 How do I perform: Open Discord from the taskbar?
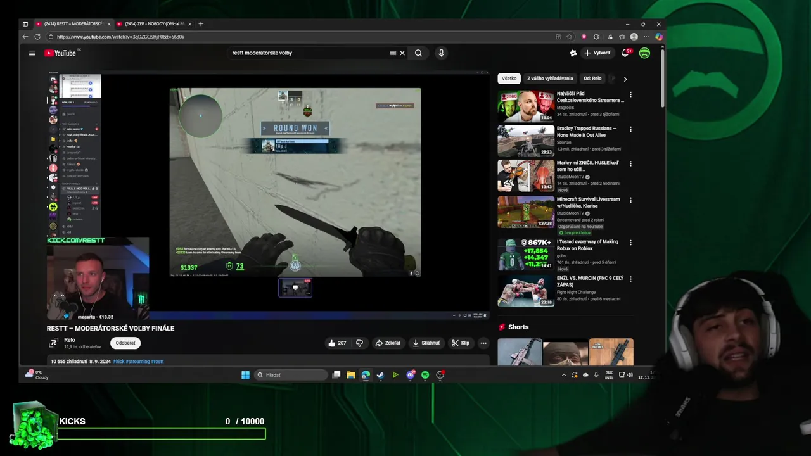pos(410,375)
